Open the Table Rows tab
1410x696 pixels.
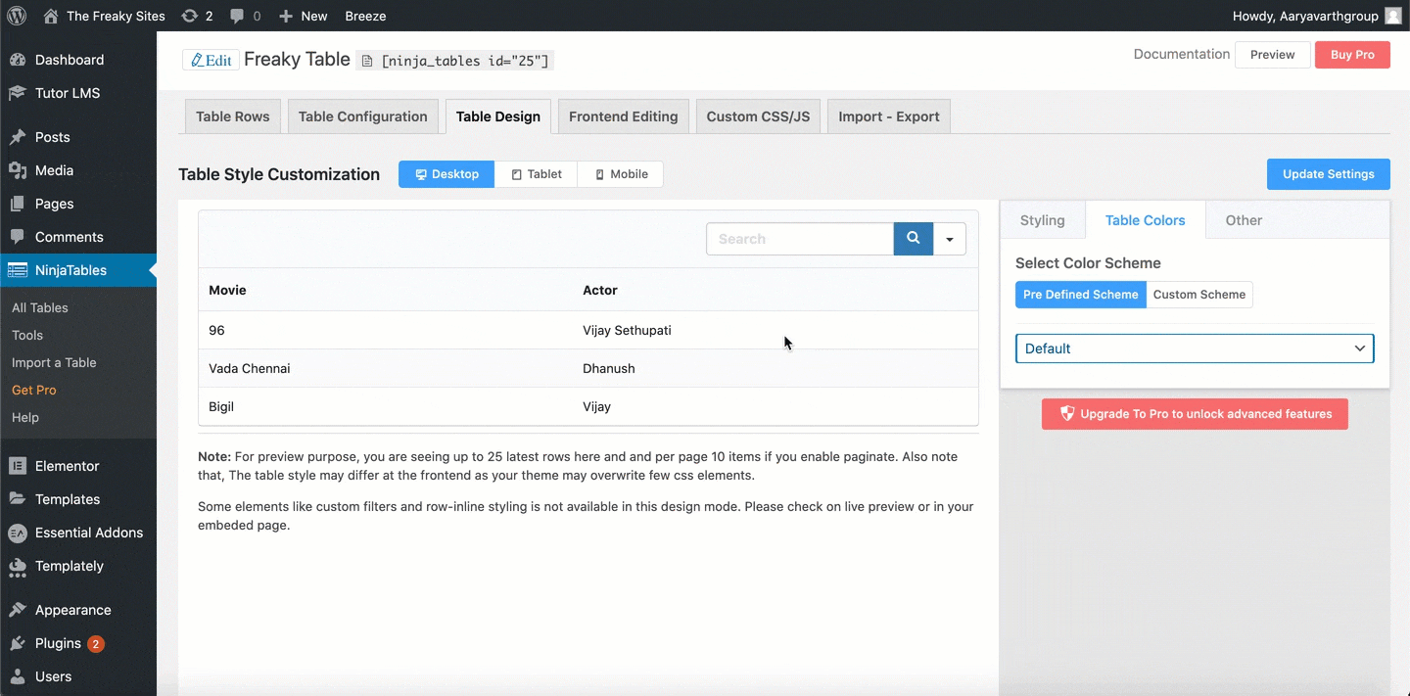point(233,116)
